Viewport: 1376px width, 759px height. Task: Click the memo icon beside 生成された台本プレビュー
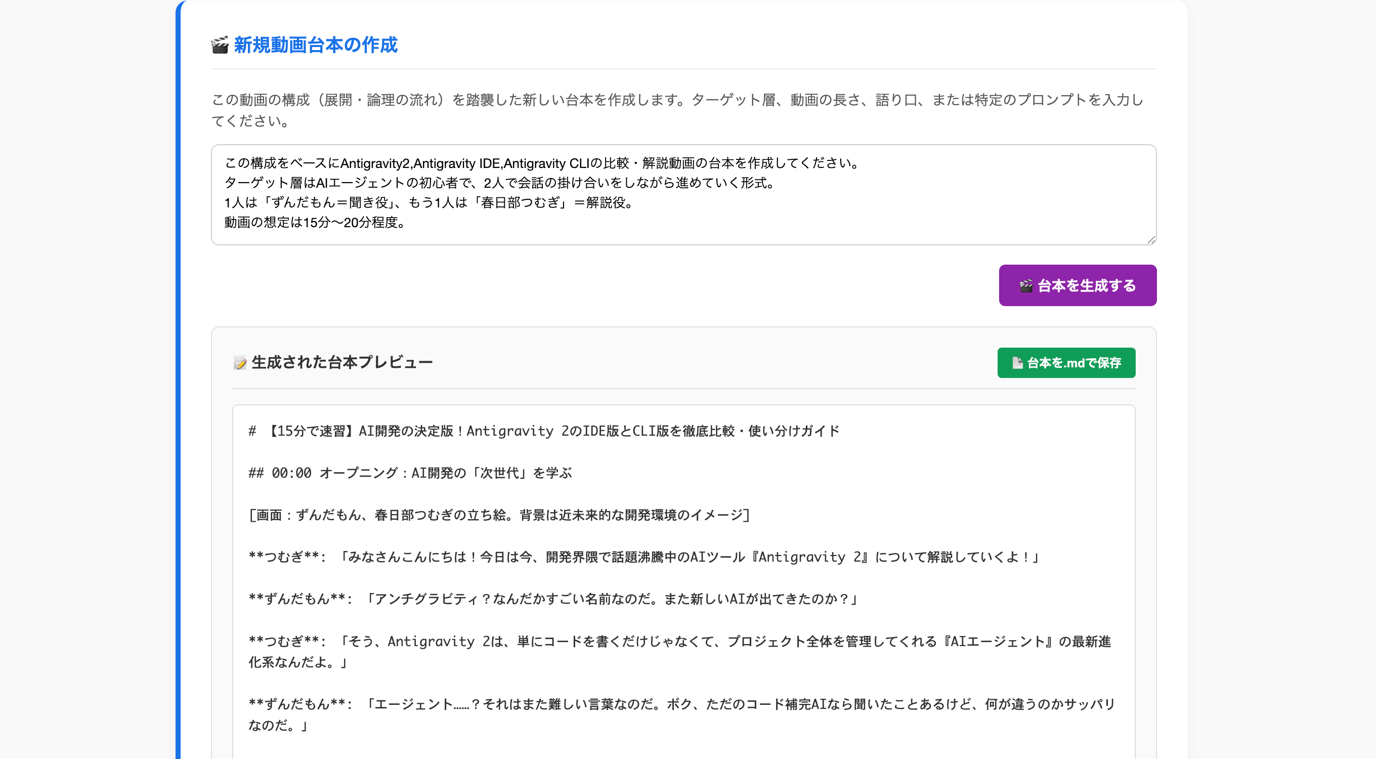pos(240,363)
